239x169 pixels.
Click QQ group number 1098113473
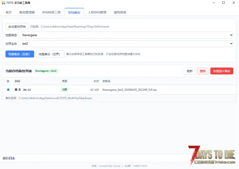click(140, 166)
